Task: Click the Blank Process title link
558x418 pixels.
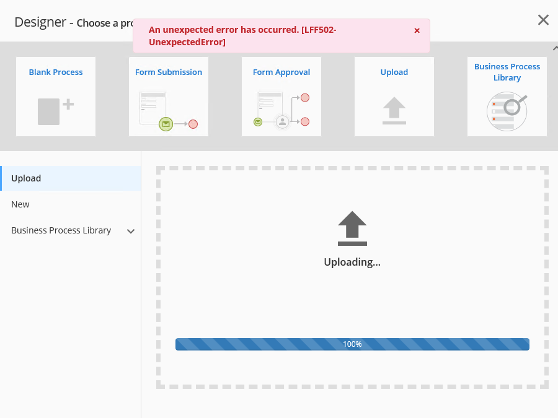Action: pos(56,72)
